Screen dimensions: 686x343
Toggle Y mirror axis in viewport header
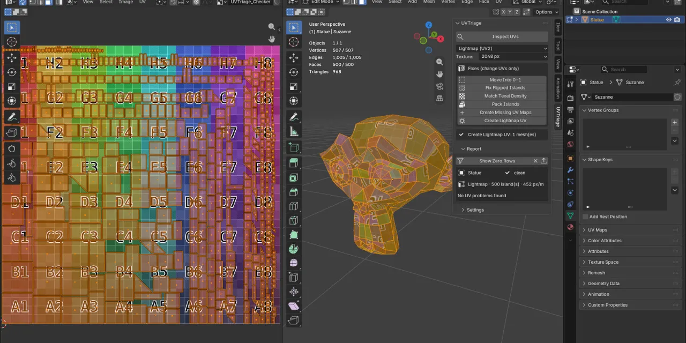click(510, 12)
